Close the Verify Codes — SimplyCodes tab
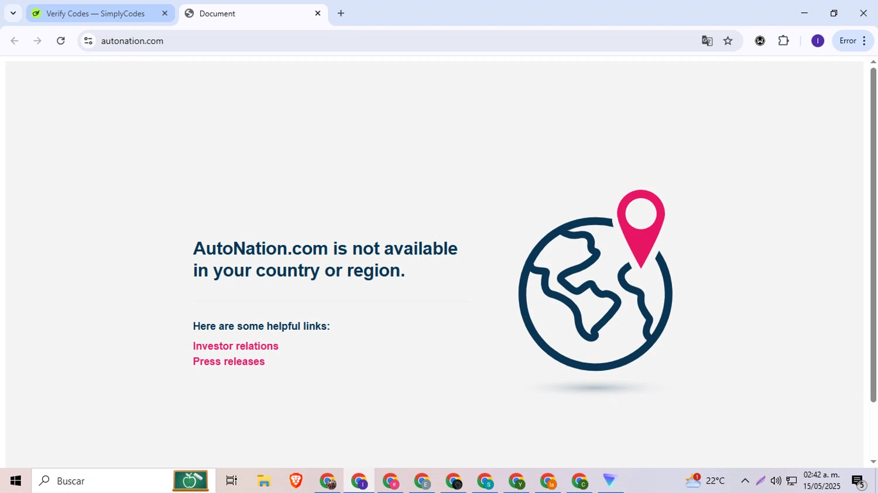This screenshot has height=493, width=878. click(164, 13)
